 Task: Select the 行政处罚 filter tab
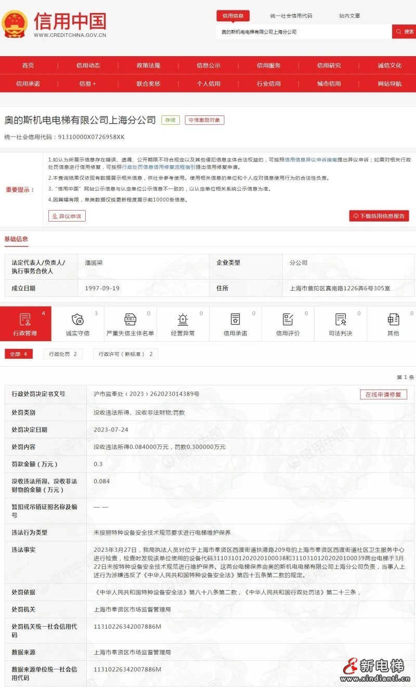coord(62,354)
